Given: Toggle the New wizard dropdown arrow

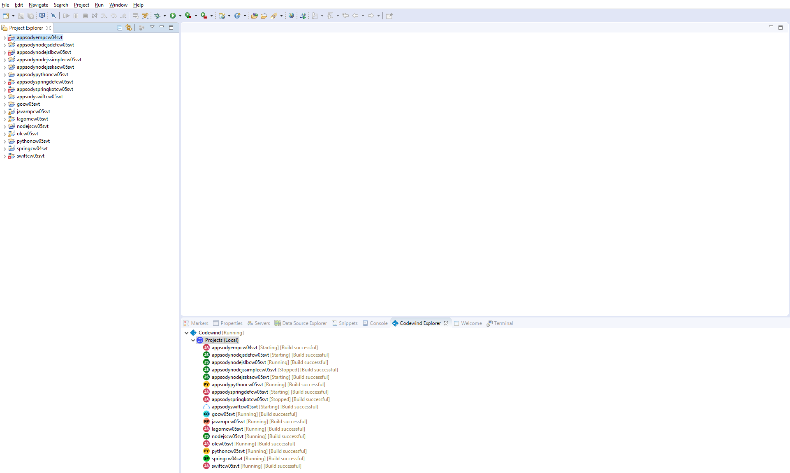Looking at the screenshot, I should tap(13, 16).
